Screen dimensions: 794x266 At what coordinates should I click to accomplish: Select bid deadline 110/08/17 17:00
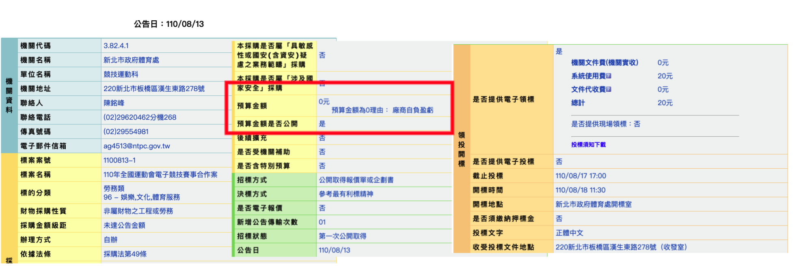(x=581, y=176)
